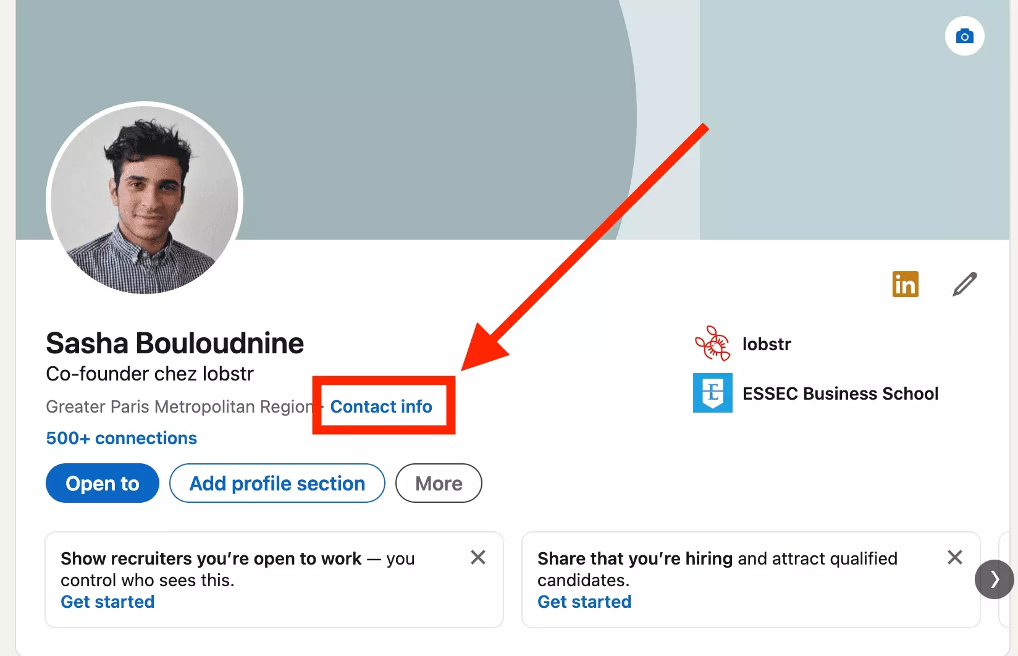1018x656 pixels.
Task: Click Add profile section
Action: [x=276, y=483]
